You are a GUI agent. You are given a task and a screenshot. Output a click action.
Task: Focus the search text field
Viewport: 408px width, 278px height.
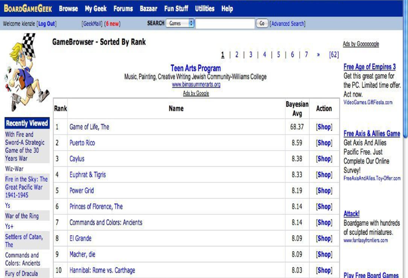pyautogui.click(x=225, y=23)
